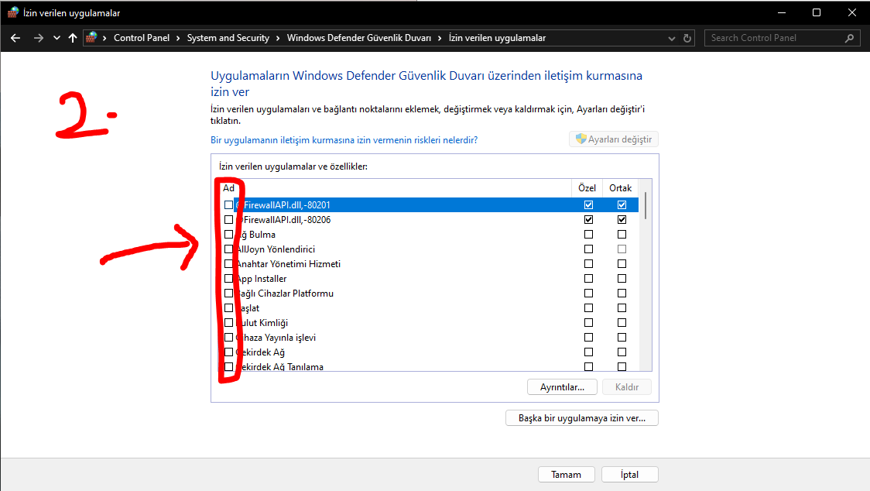The height and width of the screenshot is (491, 870).
Task: Click the firewall window title icon
Action: [12, 12]
